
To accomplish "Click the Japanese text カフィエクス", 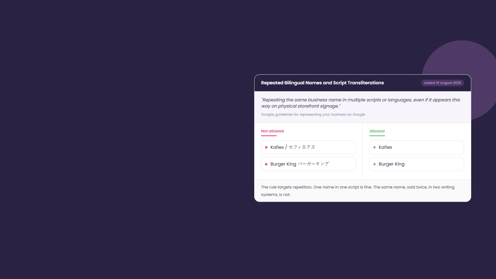I will click(302, 147).
